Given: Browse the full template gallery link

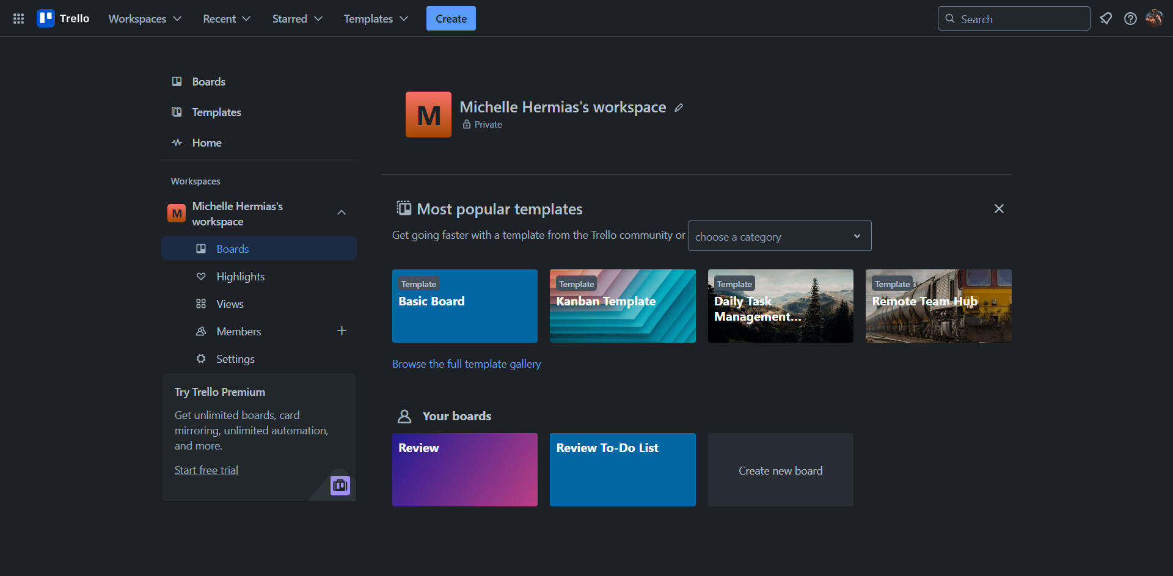Looking at the screenshot, I should [x=467, y=364].
